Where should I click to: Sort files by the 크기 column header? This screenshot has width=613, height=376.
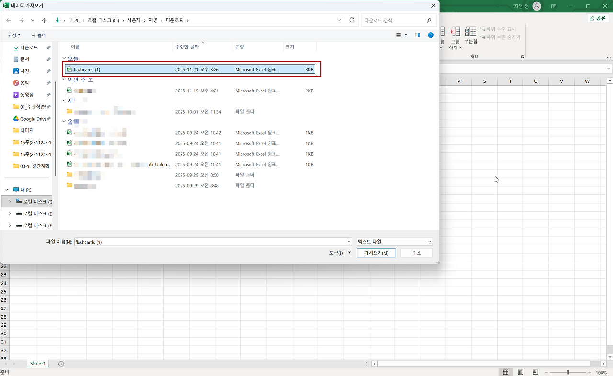[x=290, y=46]
